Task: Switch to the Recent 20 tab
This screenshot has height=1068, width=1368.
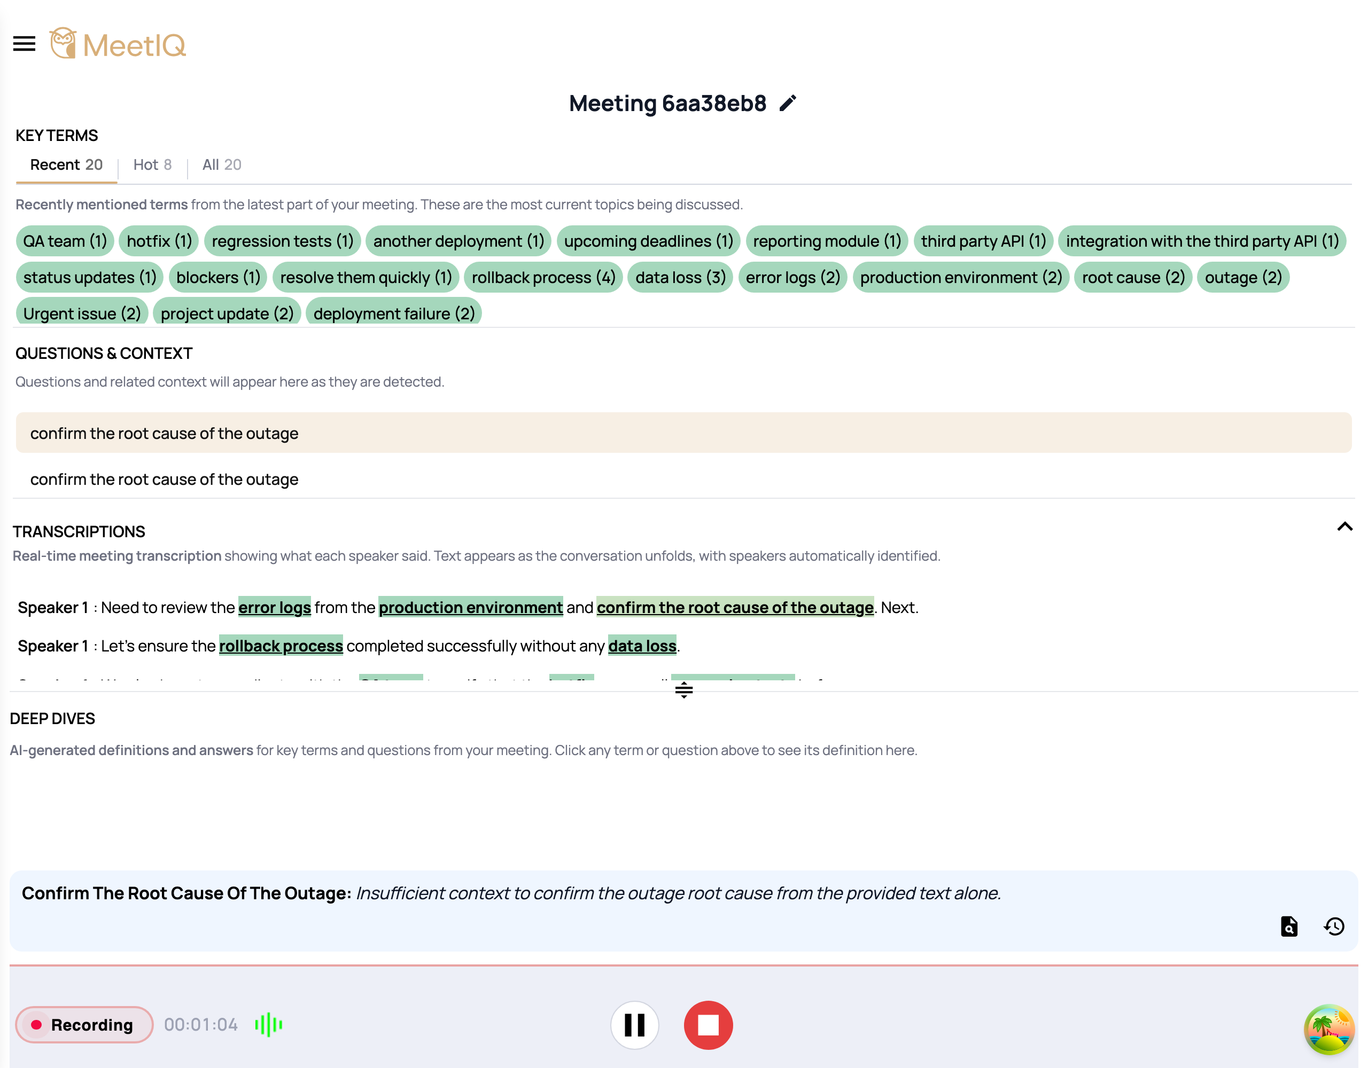Action: 66,164
